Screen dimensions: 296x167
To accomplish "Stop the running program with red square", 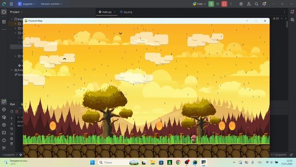I will (224, 4).
